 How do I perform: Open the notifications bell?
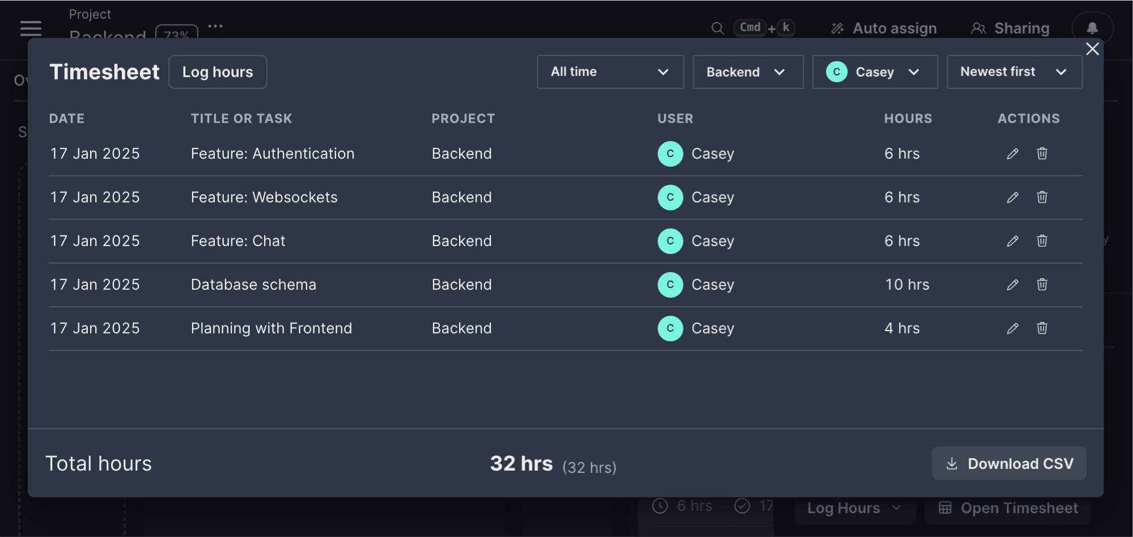point(1092,28)
